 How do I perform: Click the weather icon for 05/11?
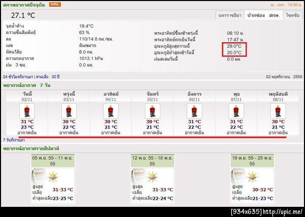(152, 111)
